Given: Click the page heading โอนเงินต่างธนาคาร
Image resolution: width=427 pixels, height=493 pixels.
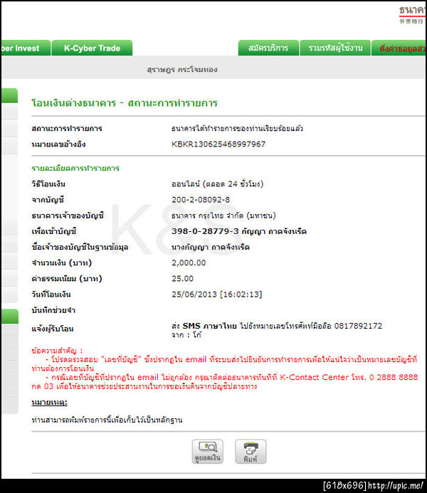Looking at the screenshot, I should [x=73, y=103].
